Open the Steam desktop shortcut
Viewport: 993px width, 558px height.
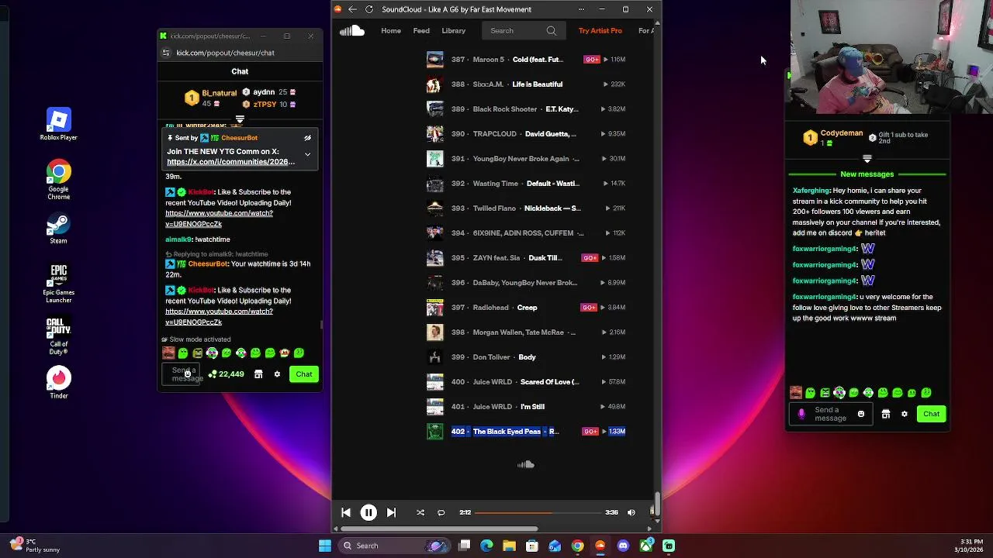click(58, 229)
